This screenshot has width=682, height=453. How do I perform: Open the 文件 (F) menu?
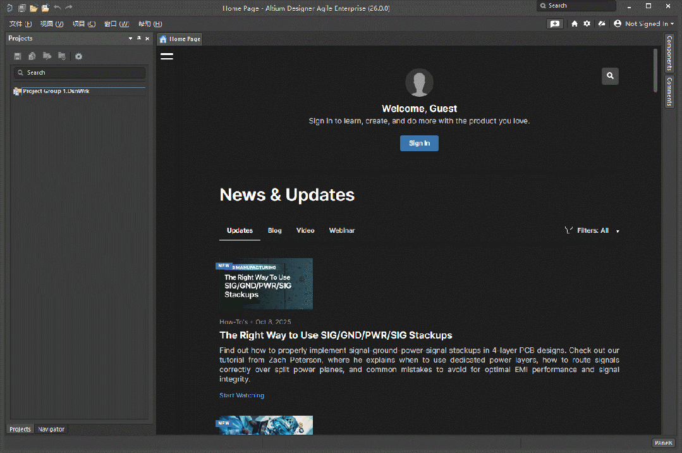20,24
